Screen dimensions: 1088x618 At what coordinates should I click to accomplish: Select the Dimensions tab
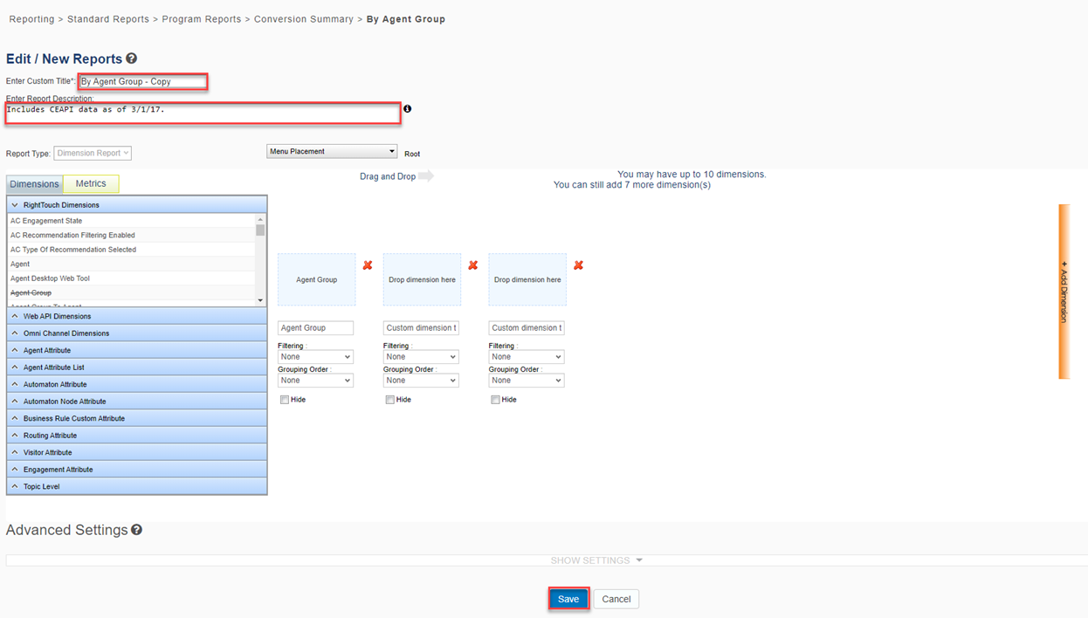[34, 184]
